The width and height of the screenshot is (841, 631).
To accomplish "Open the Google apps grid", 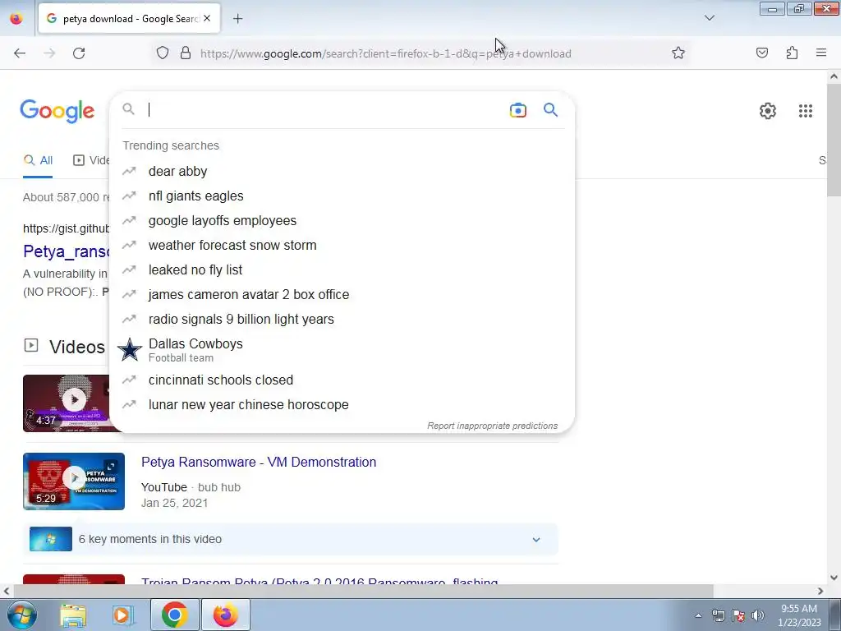I will pos(805,111).
